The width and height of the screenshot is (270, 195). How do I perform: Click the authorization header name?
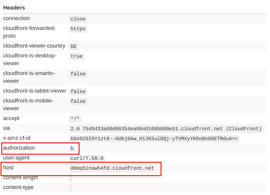pyautogui.click(x=19, y=148)
